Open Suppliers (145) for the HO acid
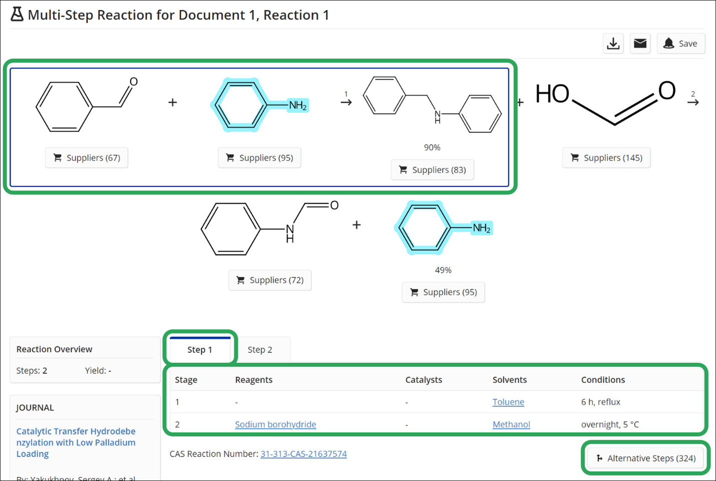This screenshot has height=481, width=716. point(606,158)
